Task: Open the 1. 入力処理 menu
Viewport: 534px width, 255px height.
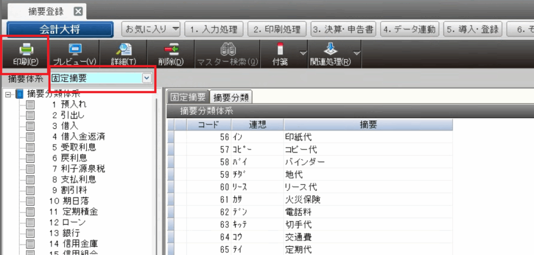Action: (215, 29)
